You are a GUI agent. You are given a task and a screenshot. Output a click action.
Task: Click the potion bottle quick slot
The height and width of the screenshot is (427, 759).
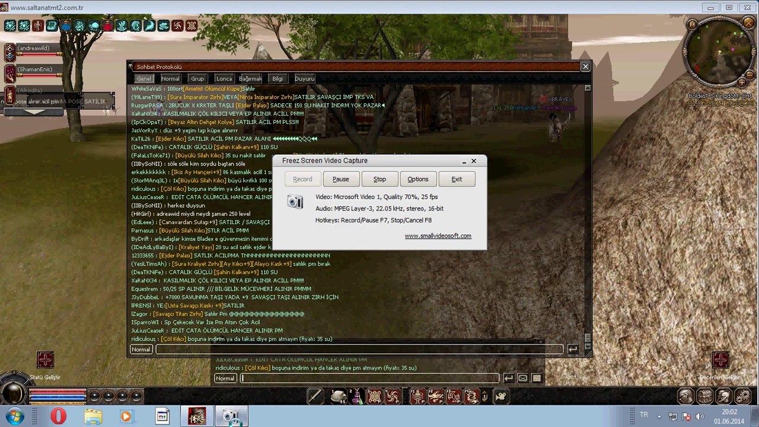357,396
